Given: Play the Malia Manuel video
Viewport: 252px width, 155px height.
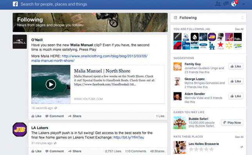Looking at the screenshot, I should (x=51, y=84).
